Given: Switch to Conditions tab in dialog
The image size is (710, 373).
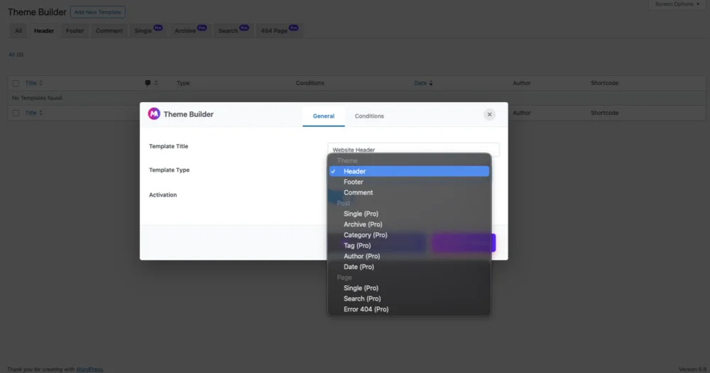Looking at the screenshot, I should click(369, 116).
